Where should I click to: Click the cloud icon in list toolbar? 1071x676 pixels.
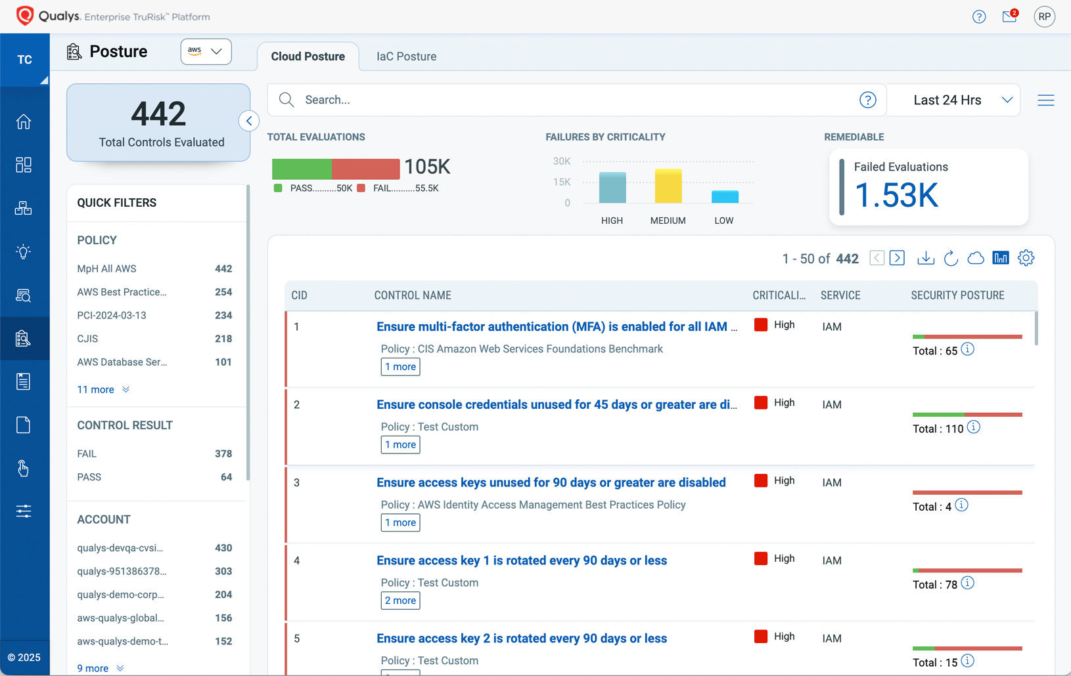(976, 258)
